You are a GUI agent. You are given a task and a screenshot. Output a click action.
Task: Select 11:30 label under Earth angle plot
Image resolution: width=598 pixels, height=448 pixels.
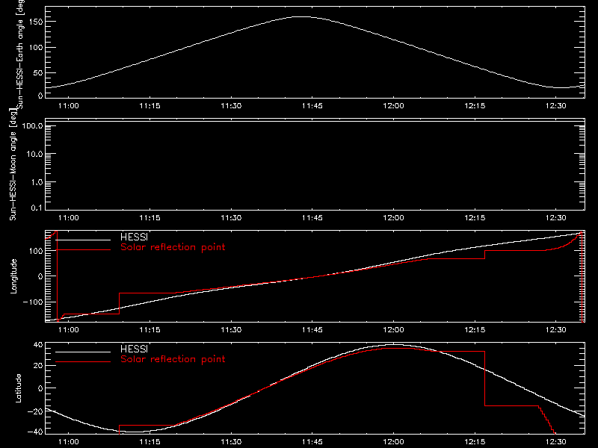coord(231,106)
